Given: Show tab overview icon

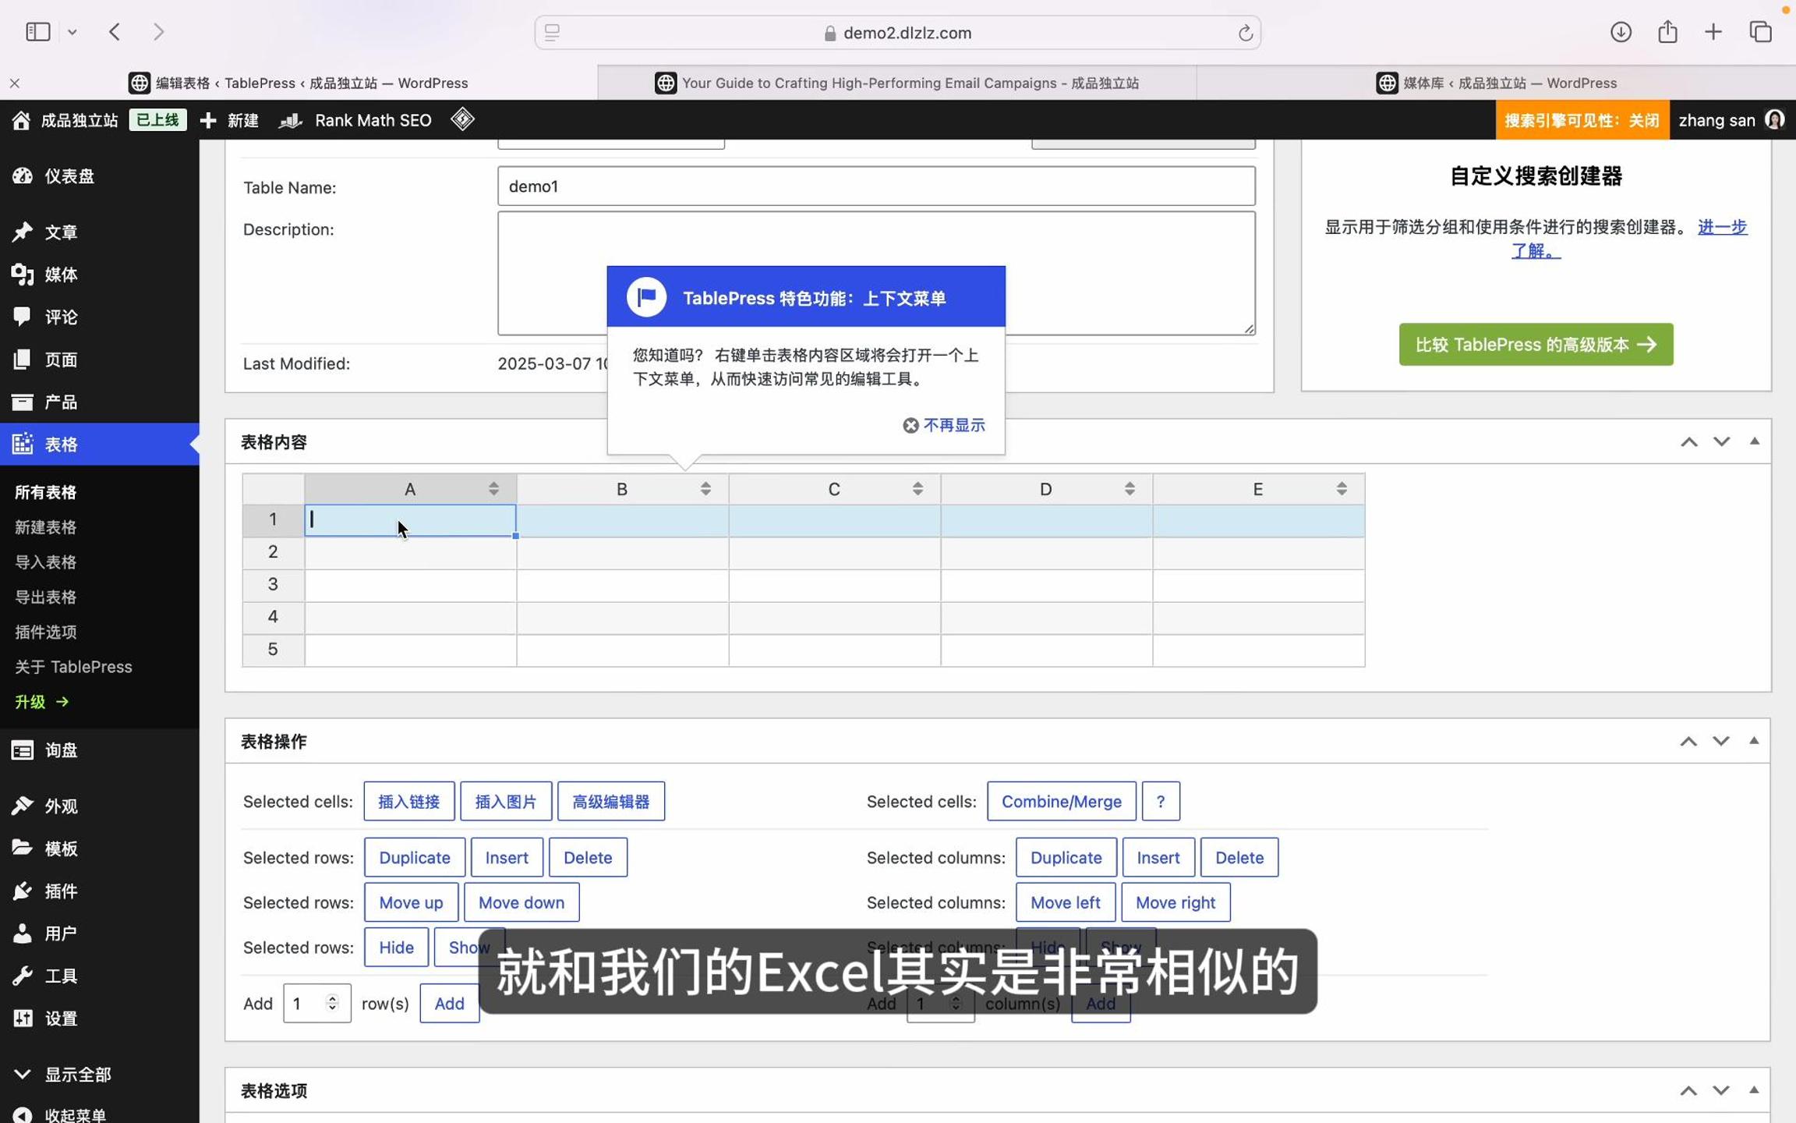Looking at the screenshot, I should tap(1760, 32).
